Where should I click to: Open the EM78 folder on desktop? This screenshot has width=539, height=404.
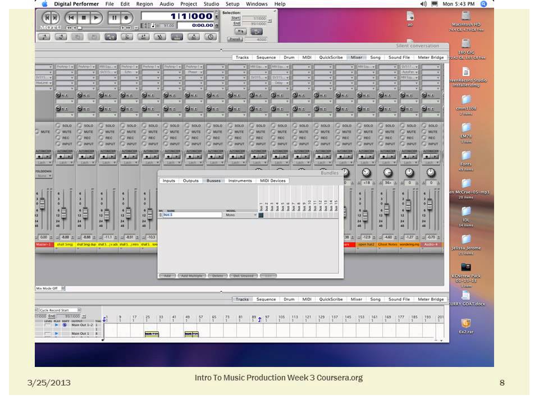(466, 128)
